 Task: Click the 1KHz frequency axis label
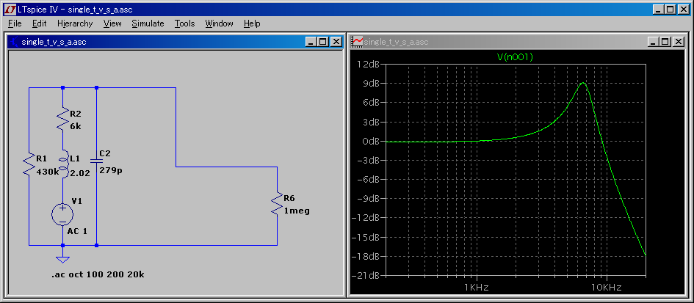pos(477,287)
